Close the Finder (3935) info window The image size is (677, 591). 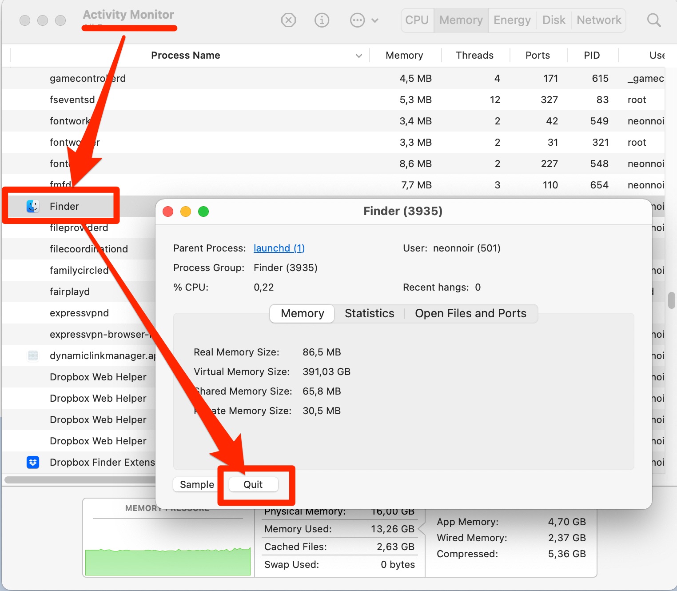tap(168, 212)
